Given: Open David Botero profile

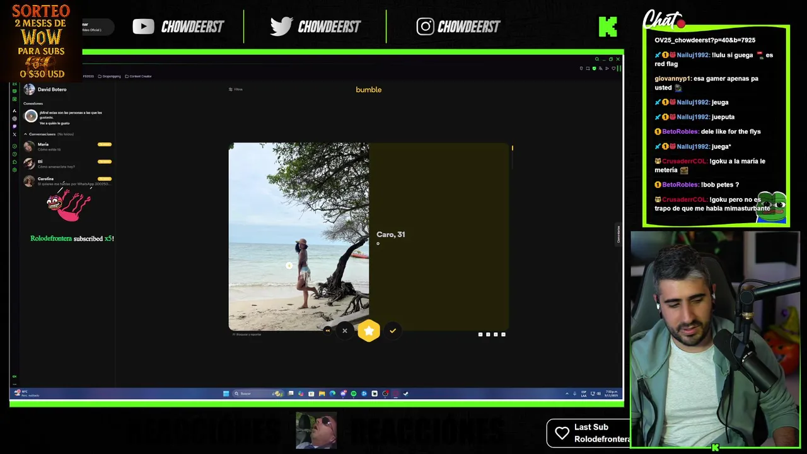Looking at the screenshot, I should click(45, 90).
